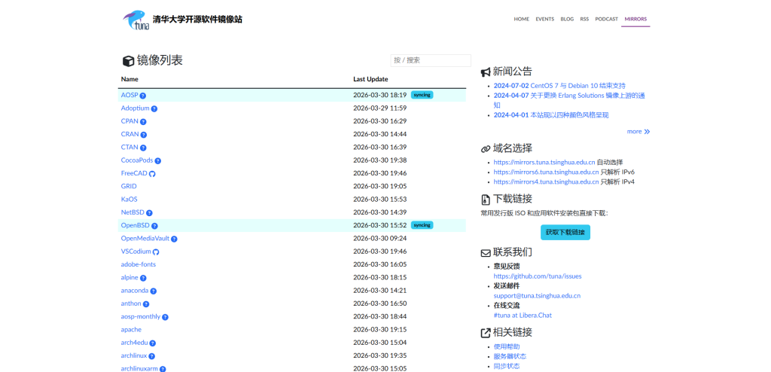Open the archlinux mirror link
The width and height of the screenshot is (771, 372).
[134, 355]
